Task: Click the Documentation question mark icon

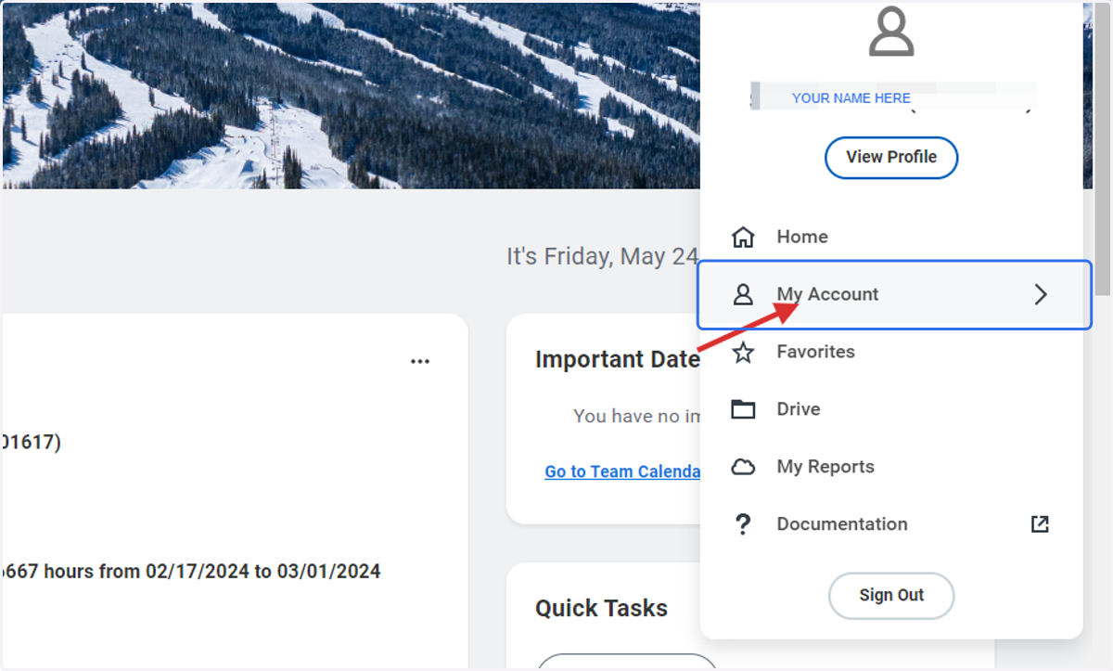Action: click(x=743, y=524)
